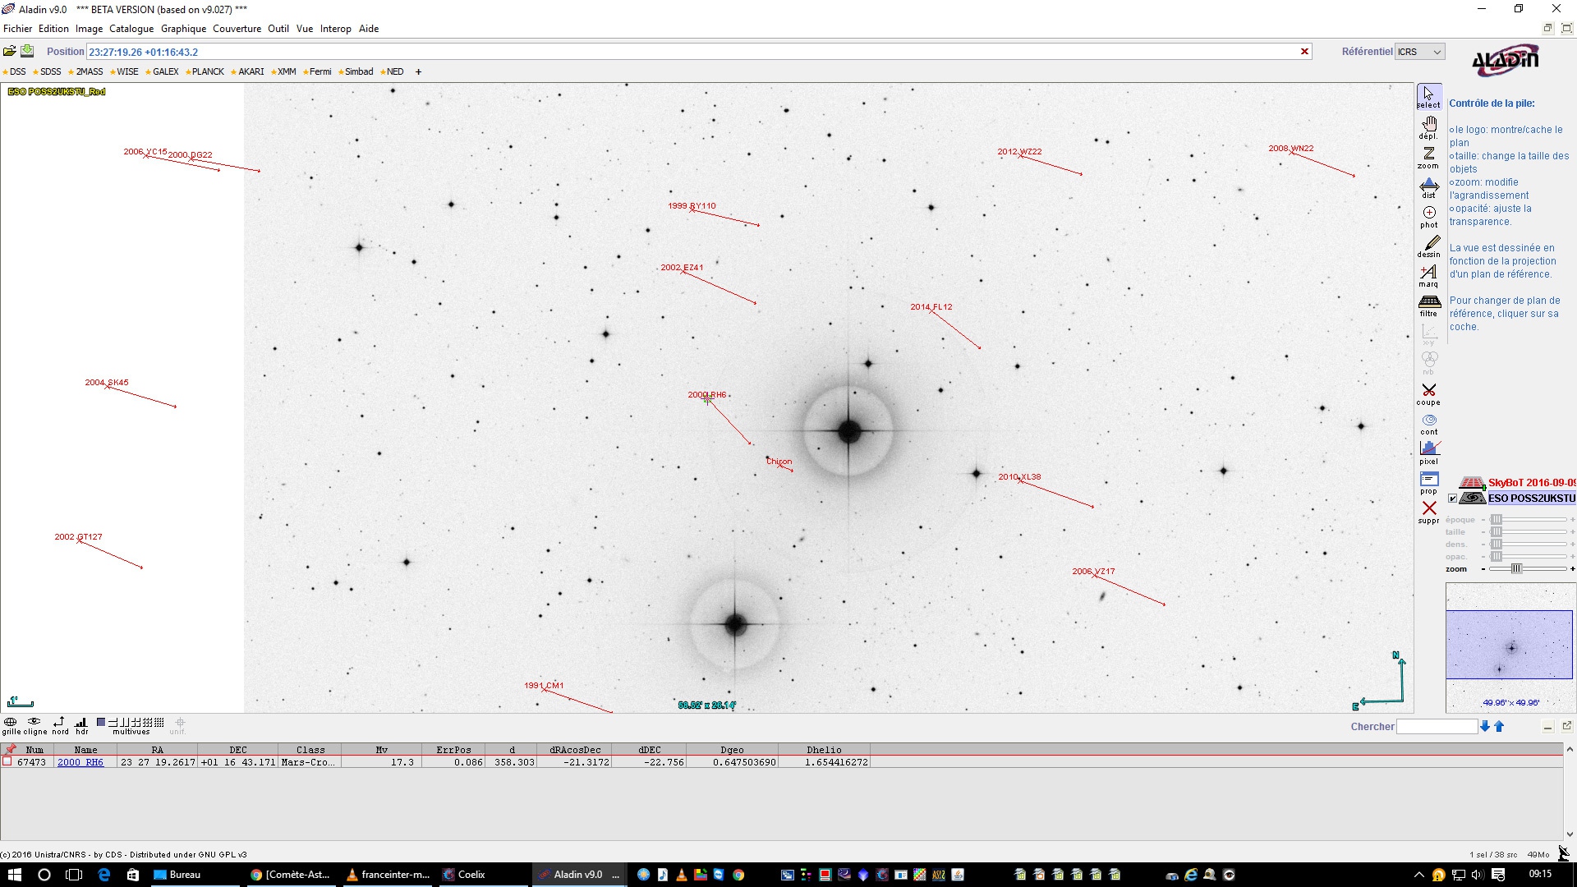1577x887 pixels.
Task: Open the prop properties tool
Action: pos(1428,482)
